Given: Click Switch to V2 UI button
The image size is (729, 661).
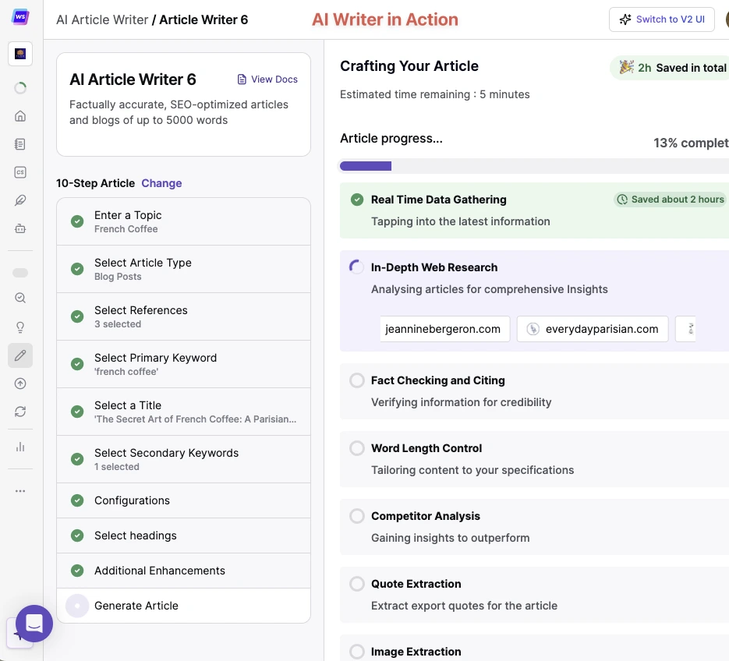Looking at the screenshot, I should coord(661,19).
